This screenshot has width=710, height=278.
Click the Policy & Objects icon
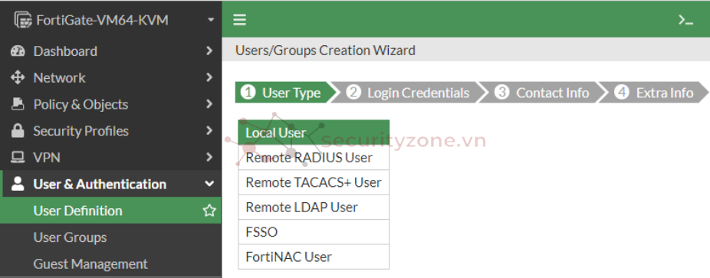[x=18, y=104]
